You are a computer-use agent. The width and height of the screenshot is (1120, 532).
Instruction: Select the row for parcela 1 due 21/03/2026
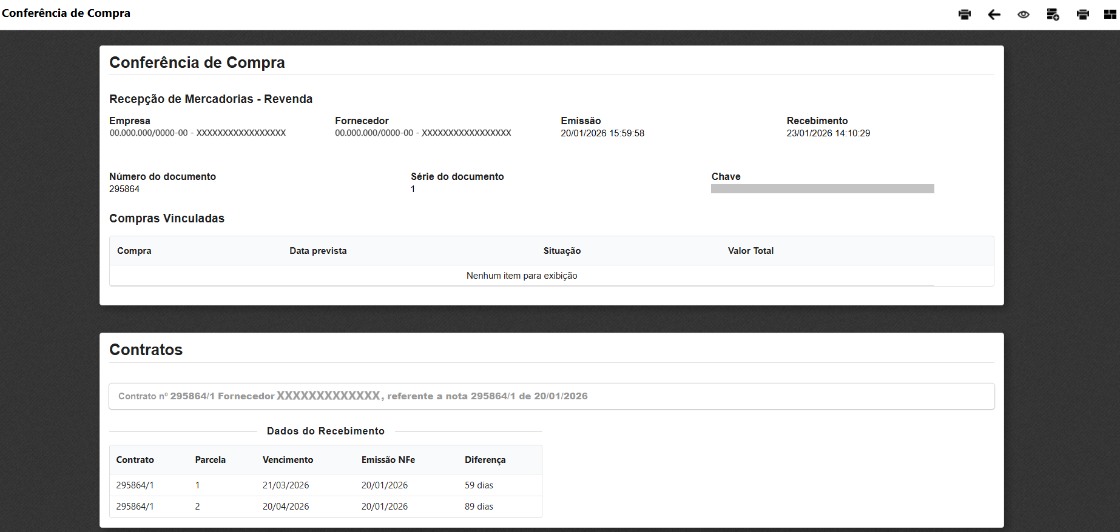tap(325, 485)
